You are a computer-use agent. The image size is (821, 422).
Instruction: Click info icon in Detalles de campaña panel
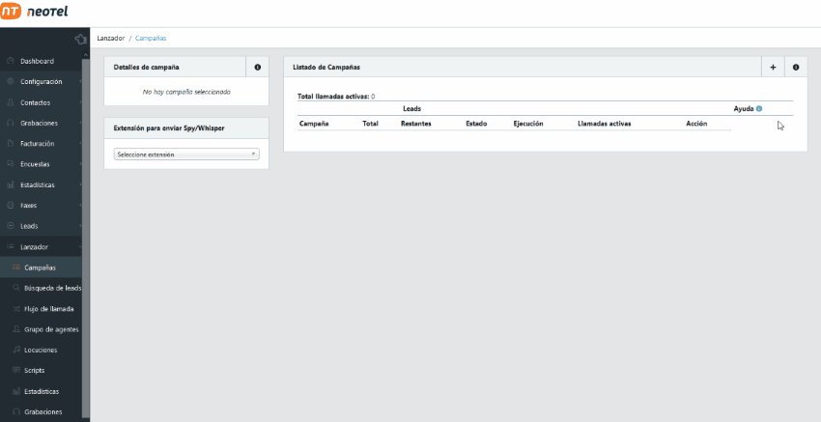pyautogui.click(x=257, y=68)
